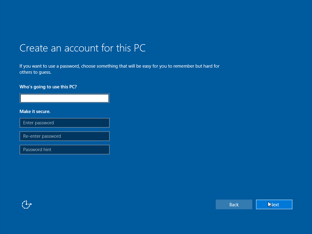Click the Password hint box
The width and height of the screenshot is (312, 234).
pyautogui.click(x=64, y=150)
